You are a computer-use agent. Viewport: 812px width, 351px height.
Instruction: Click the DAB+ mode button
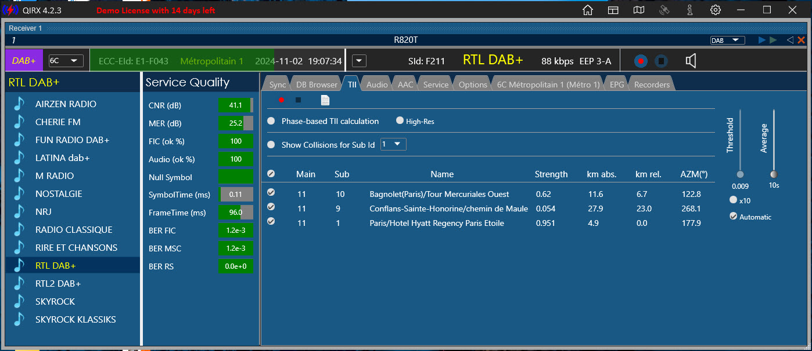point(24,61)
